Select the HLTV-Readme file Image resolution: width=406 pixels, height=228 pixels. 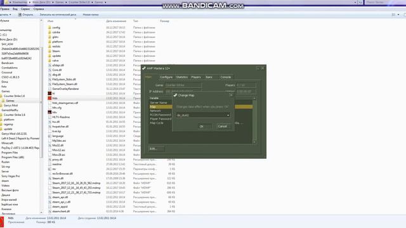[61, 117]
